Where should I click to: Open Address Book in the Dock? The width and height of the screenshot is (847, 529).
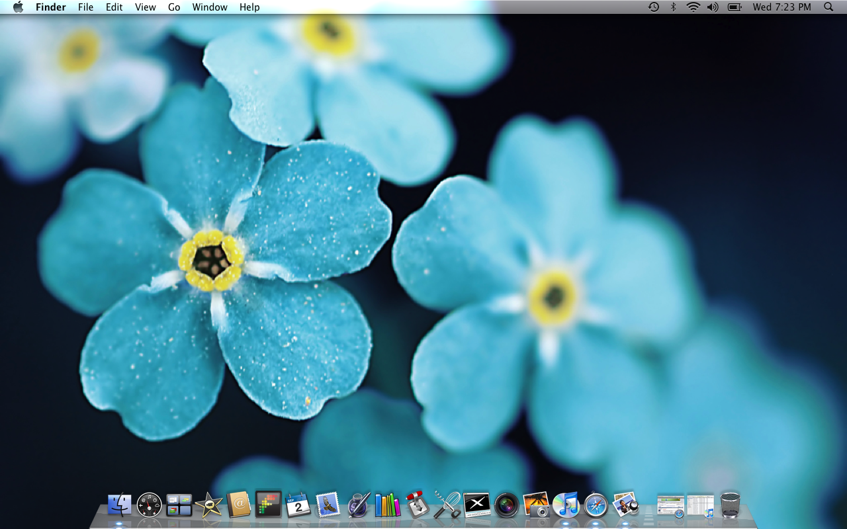[238, 505]
